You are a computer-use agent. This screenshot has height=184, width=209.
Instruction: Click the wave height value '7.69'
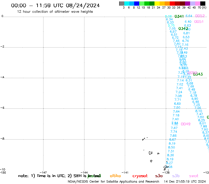[191, 87]
